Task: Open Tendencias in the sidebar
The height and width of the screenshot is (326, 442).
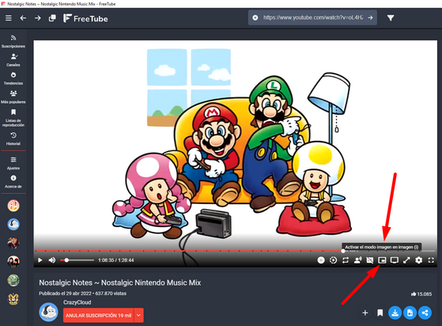Action: tap(13, 78)
